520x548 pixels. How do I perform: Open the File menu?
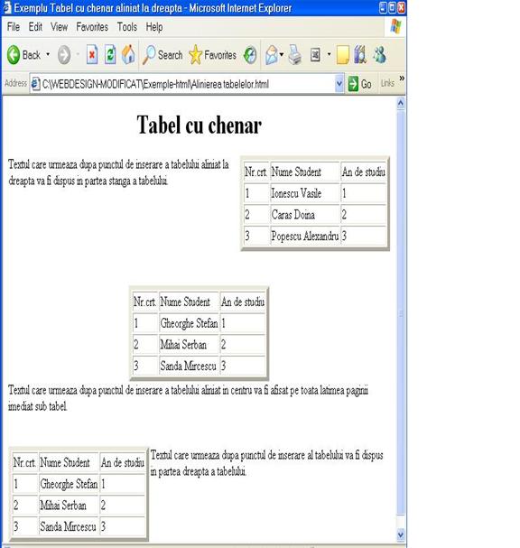coord(14,27)
